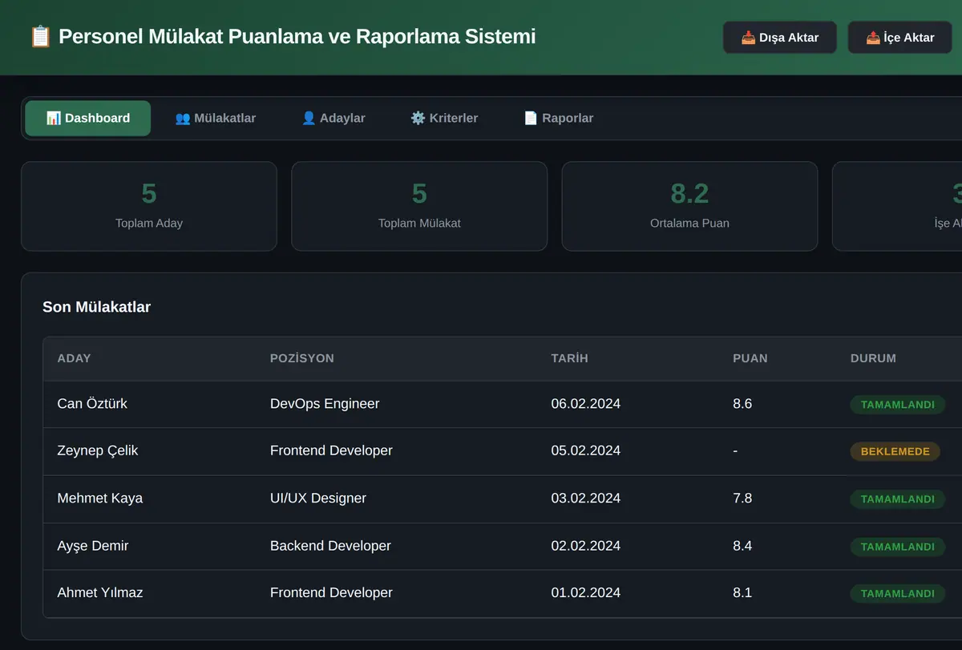Viewport: 962px width, 650px height.
Task: Click the date 03.02.2024
Action: (586, 499)
